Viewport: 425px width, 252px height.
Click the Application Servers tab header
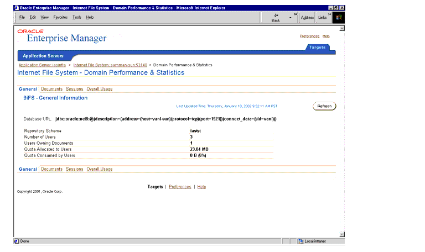(43, 56)
